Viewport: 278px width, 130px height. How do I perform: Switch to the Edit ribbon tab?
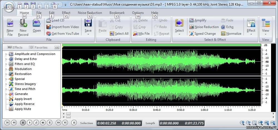(x=52, y=13)
